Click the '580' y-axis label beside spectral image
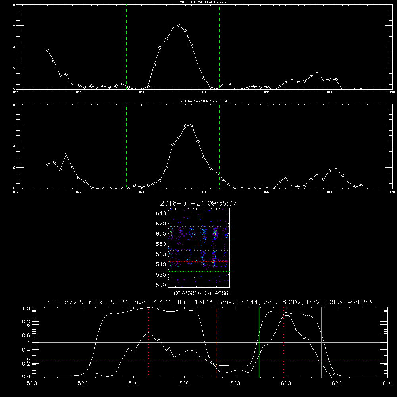This screenshot has height=397, width=397. coord(161,244)
